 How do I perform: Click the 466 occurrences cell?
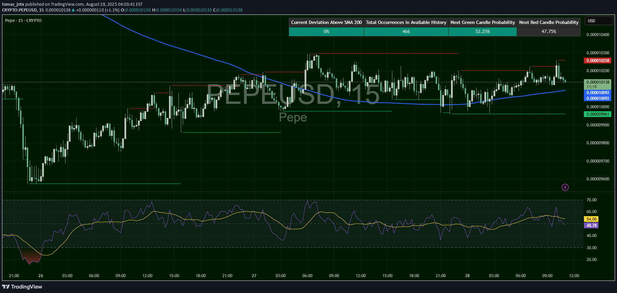(406, 31)
